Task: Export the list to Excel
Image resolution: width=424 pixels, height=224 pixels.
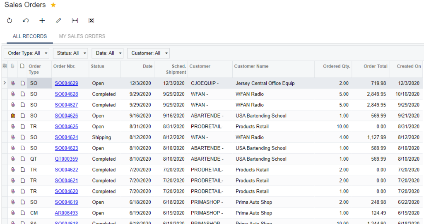Action: 92,21
